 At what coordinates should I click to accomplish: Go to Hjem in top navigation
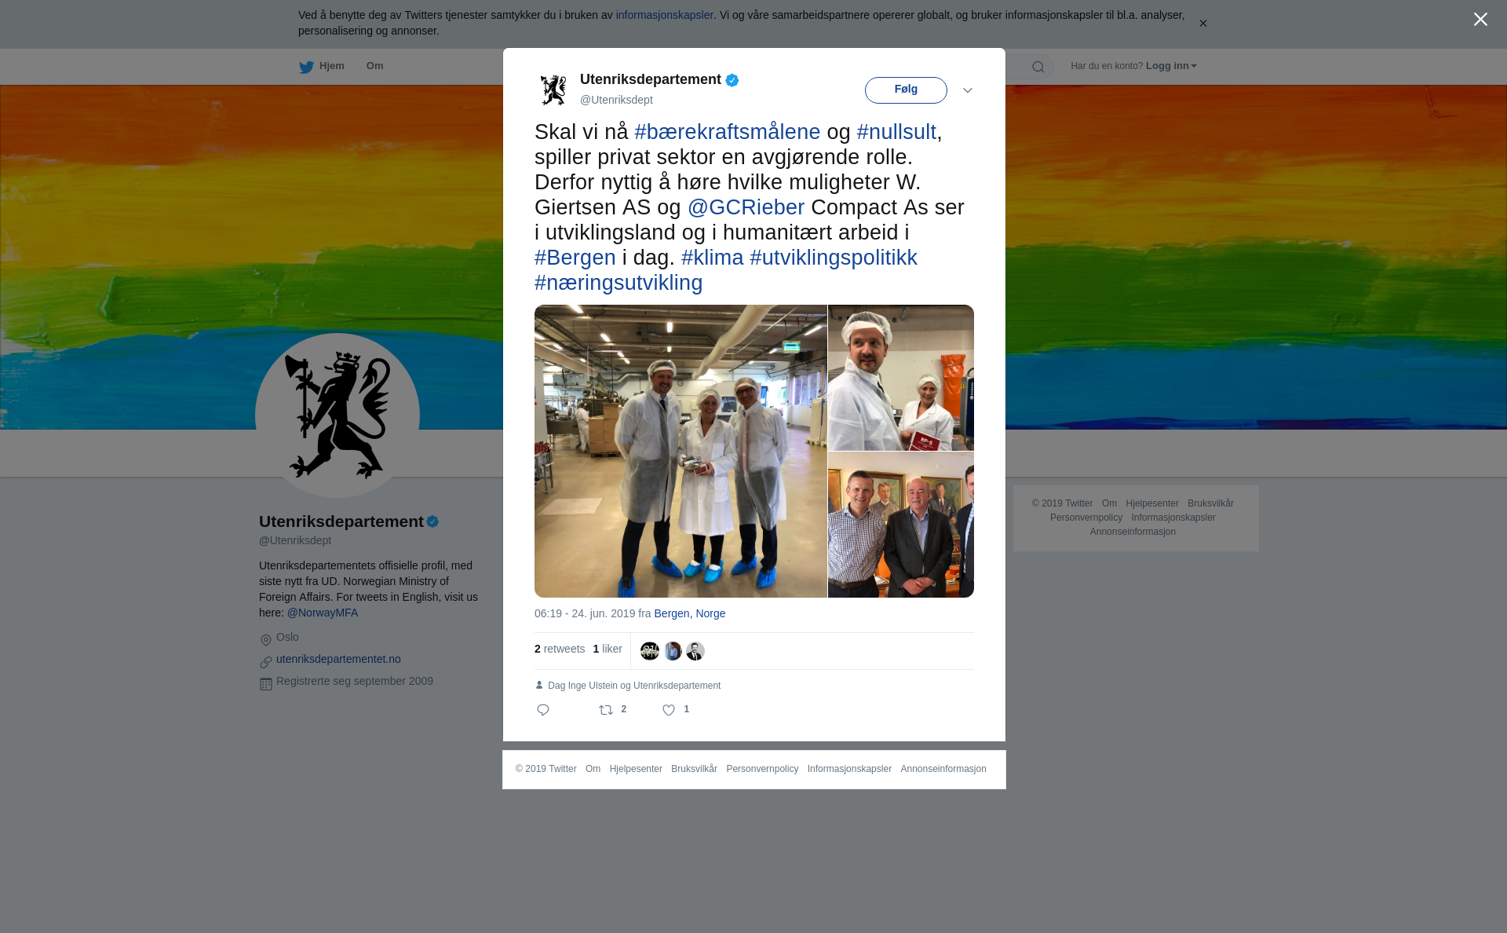pyautogui.click(x=331, y=66)
